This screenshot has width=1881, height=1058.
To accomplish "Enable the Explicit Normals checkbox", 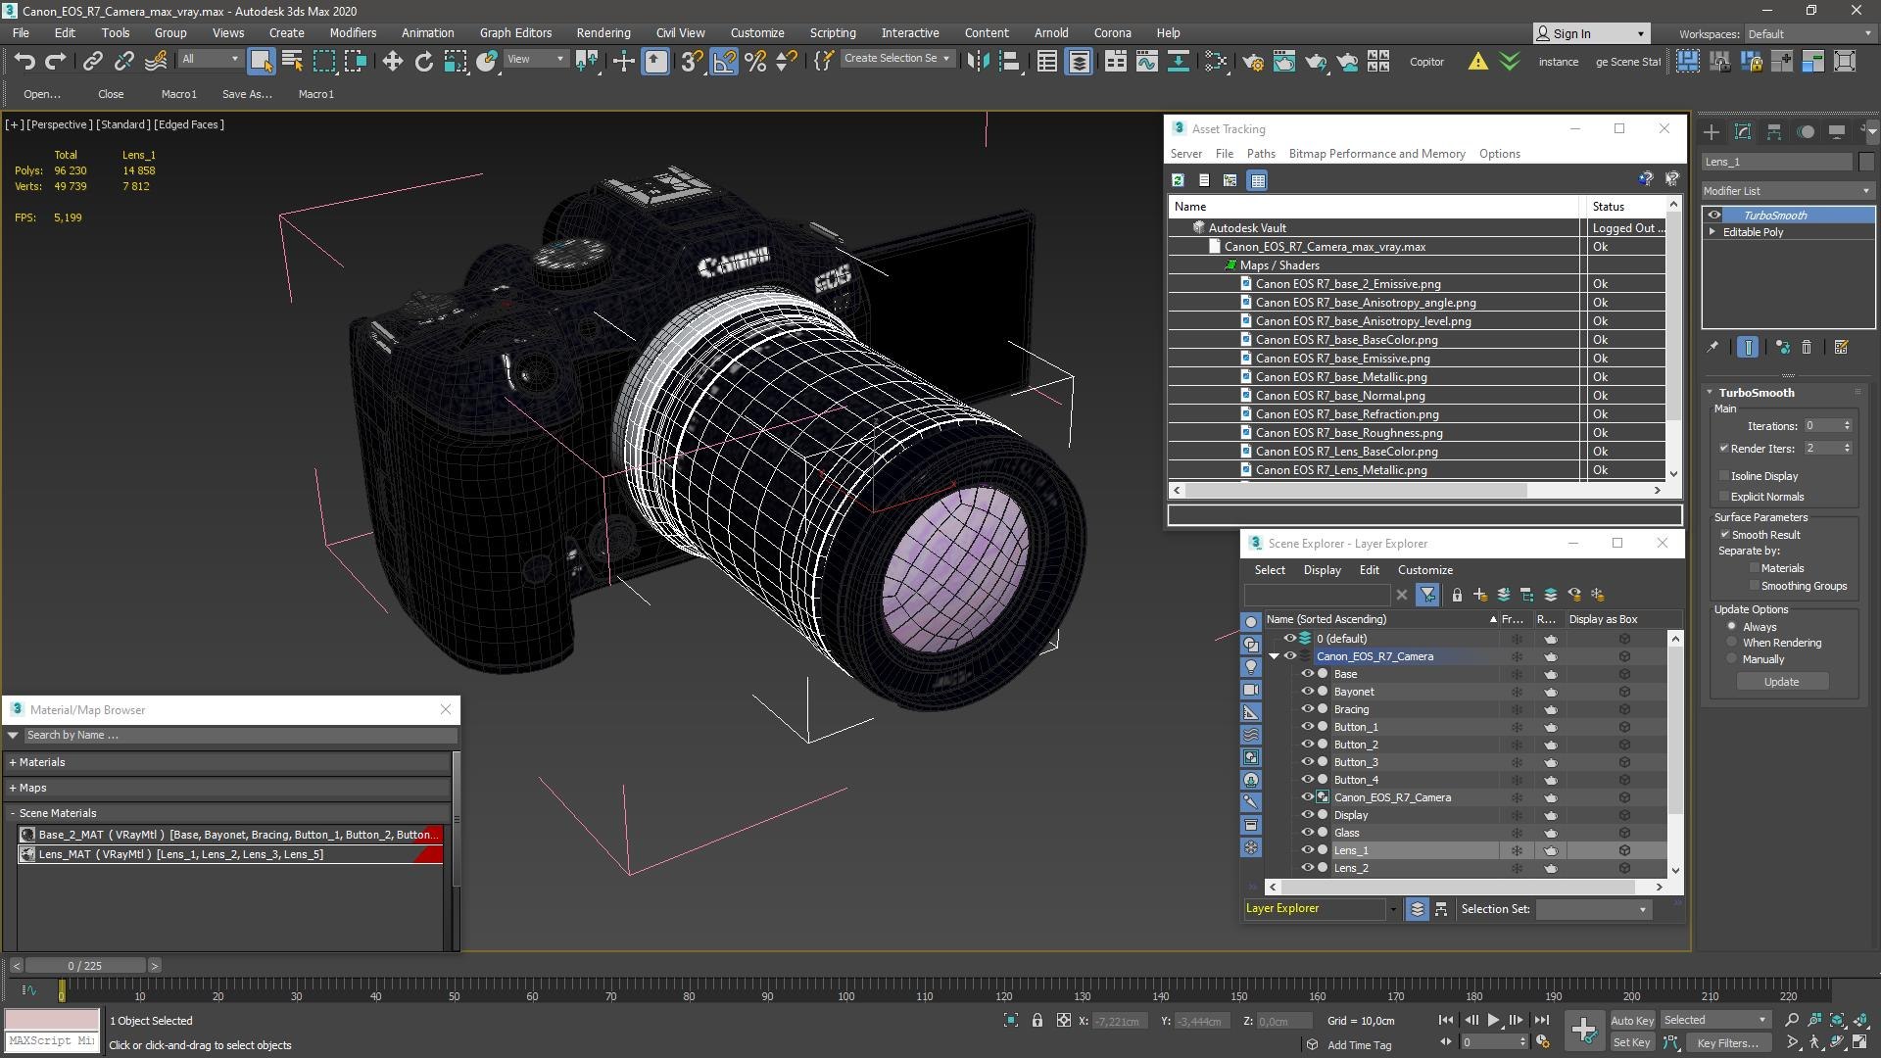I will [1724, 497].
